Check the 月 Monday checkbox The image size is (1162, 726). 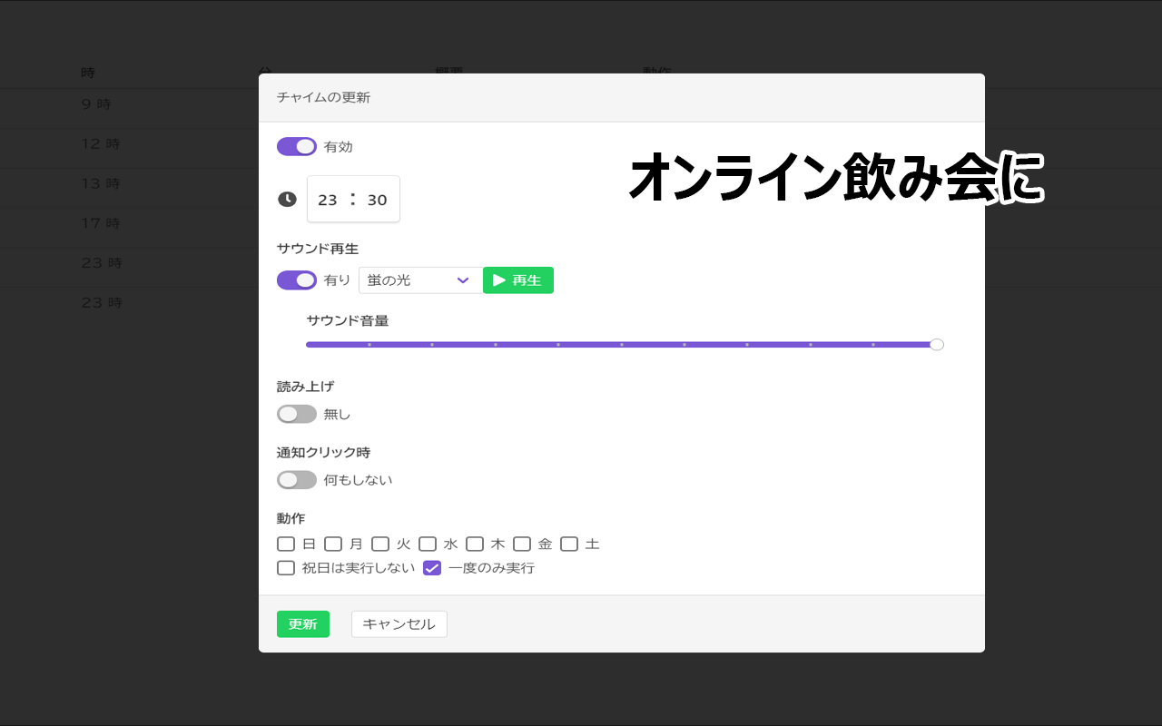point(333,544)
